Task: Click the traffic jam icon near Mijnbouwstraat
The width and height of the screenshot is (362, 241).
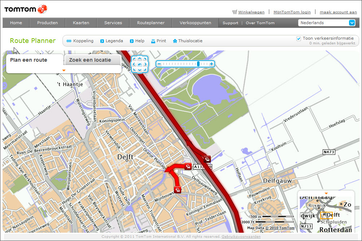Action: pyautogui.click(x=177, y=190)
